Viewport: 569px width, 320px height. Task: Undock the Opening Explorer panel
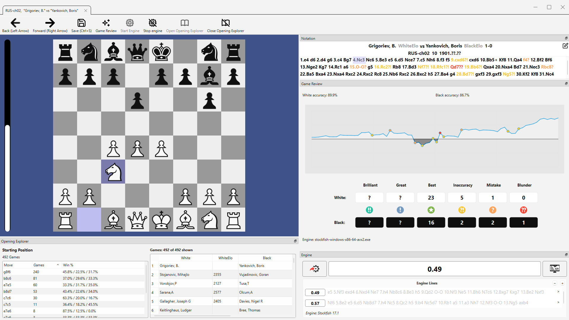pyautogui.click(x=295, y=241)
